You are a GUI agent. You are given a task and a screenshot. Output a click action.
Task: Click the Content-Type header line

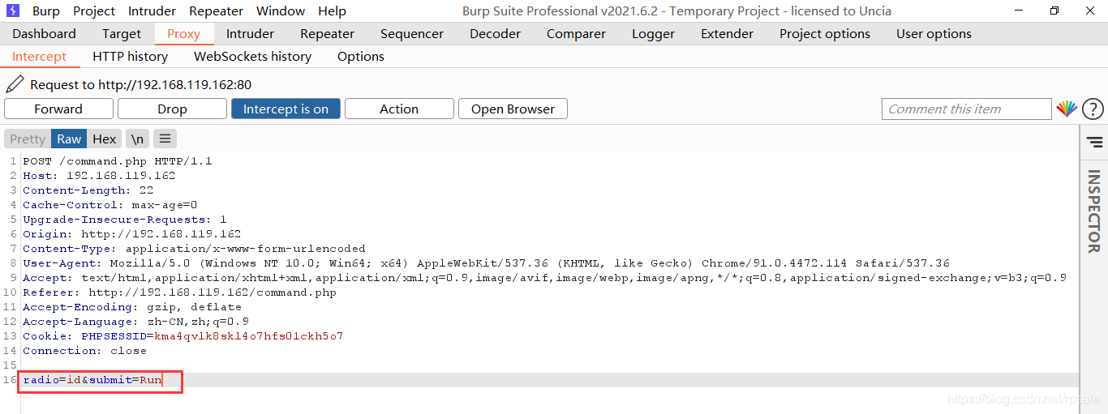[x=194, y=249]
